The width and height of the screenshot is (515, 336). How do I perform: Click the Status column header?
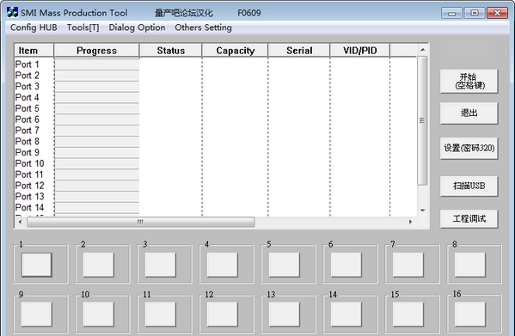coord(171,51)
